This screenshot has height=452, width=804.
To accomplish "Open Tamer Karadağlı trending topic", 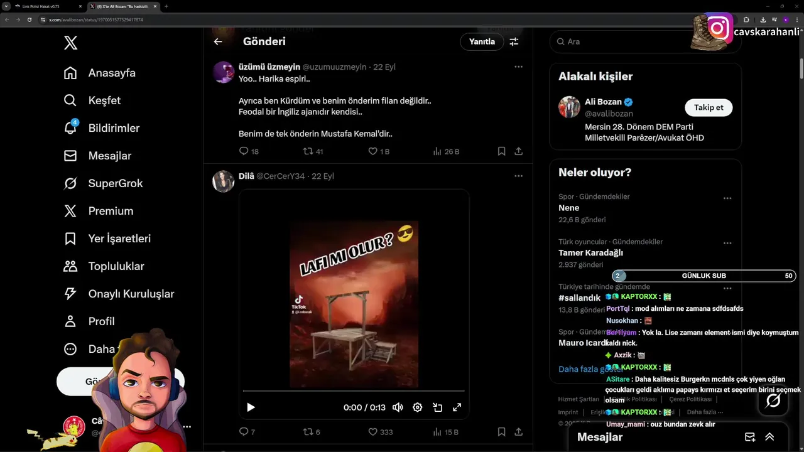I will tap(590, 253).
